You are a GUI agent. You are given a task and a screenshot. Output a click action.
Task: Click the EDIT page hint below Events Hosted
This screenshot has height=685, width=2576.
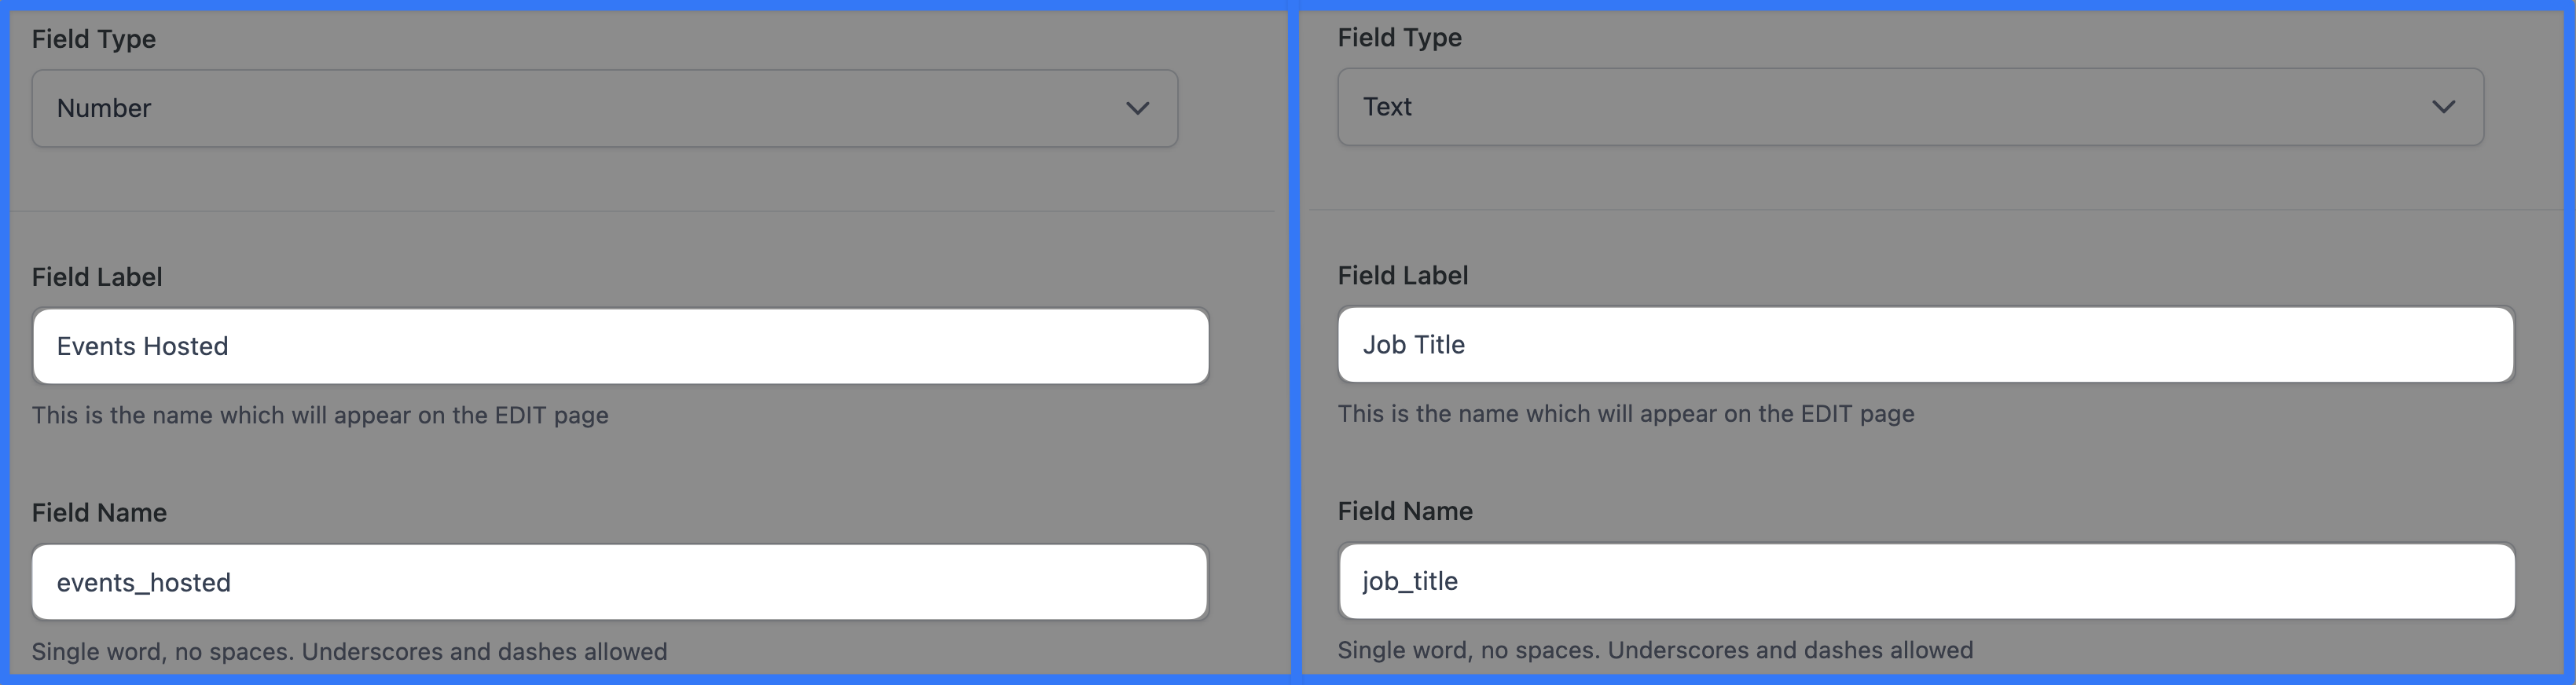(x=320, y=415)
